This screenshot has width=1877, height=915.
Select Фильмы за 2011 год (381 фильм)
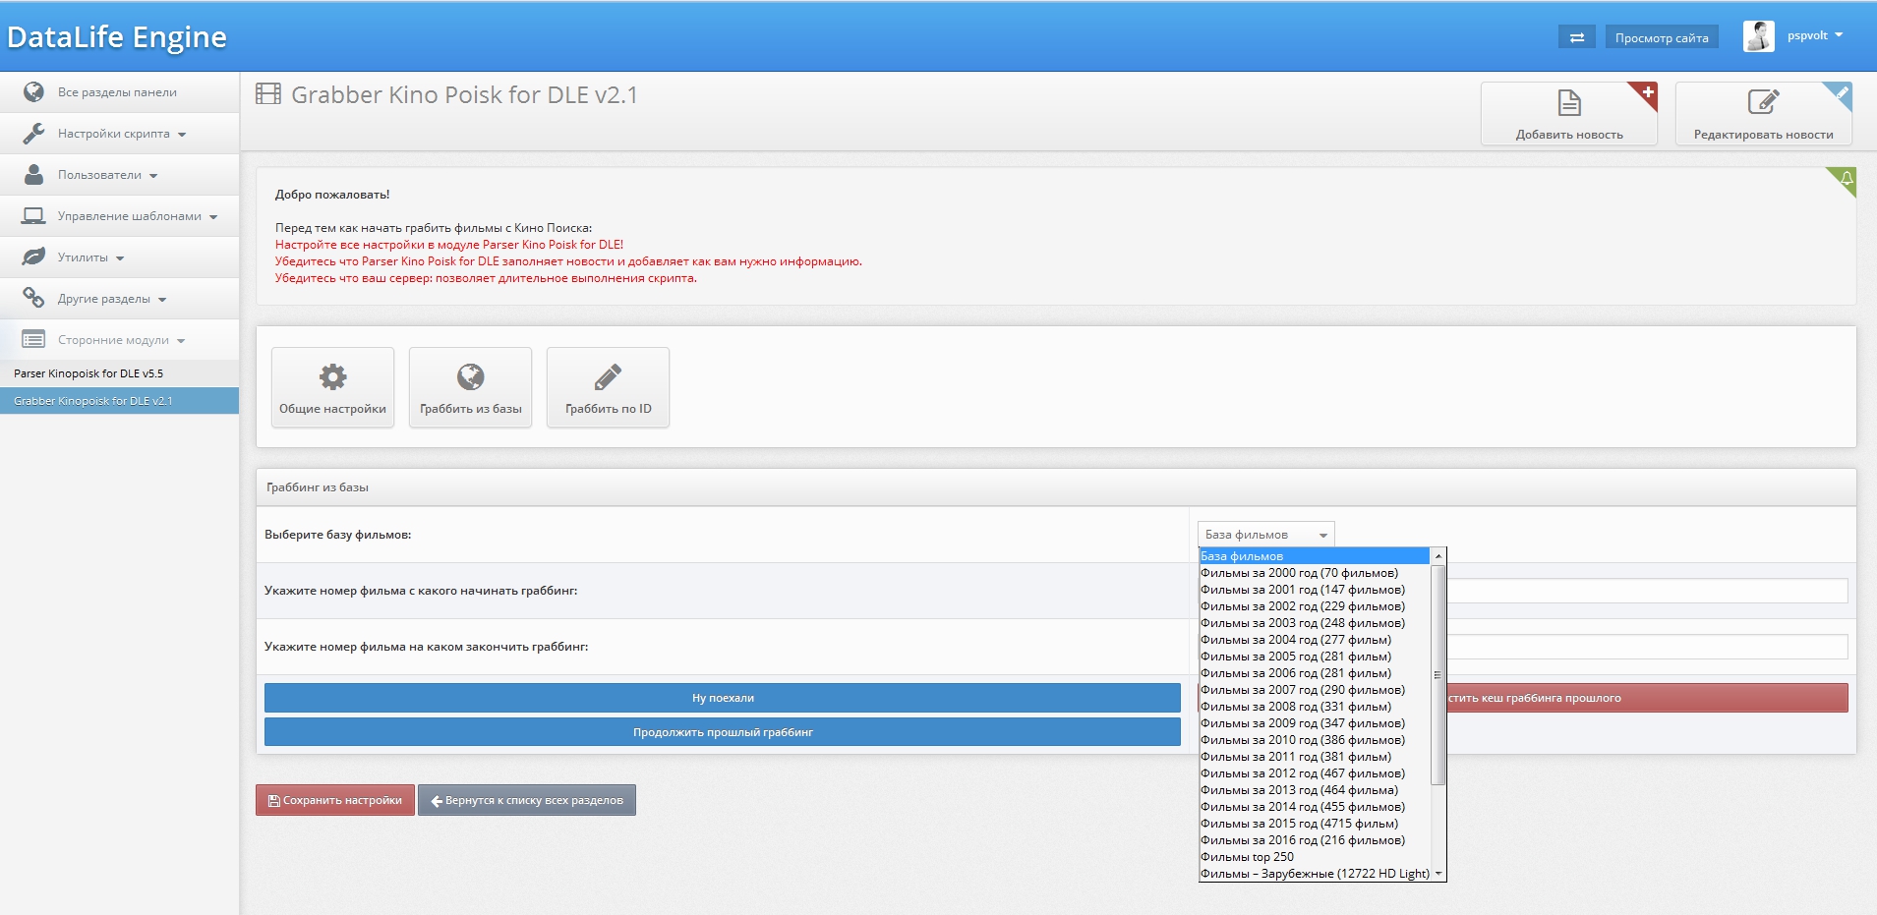tap(1315, 757)
